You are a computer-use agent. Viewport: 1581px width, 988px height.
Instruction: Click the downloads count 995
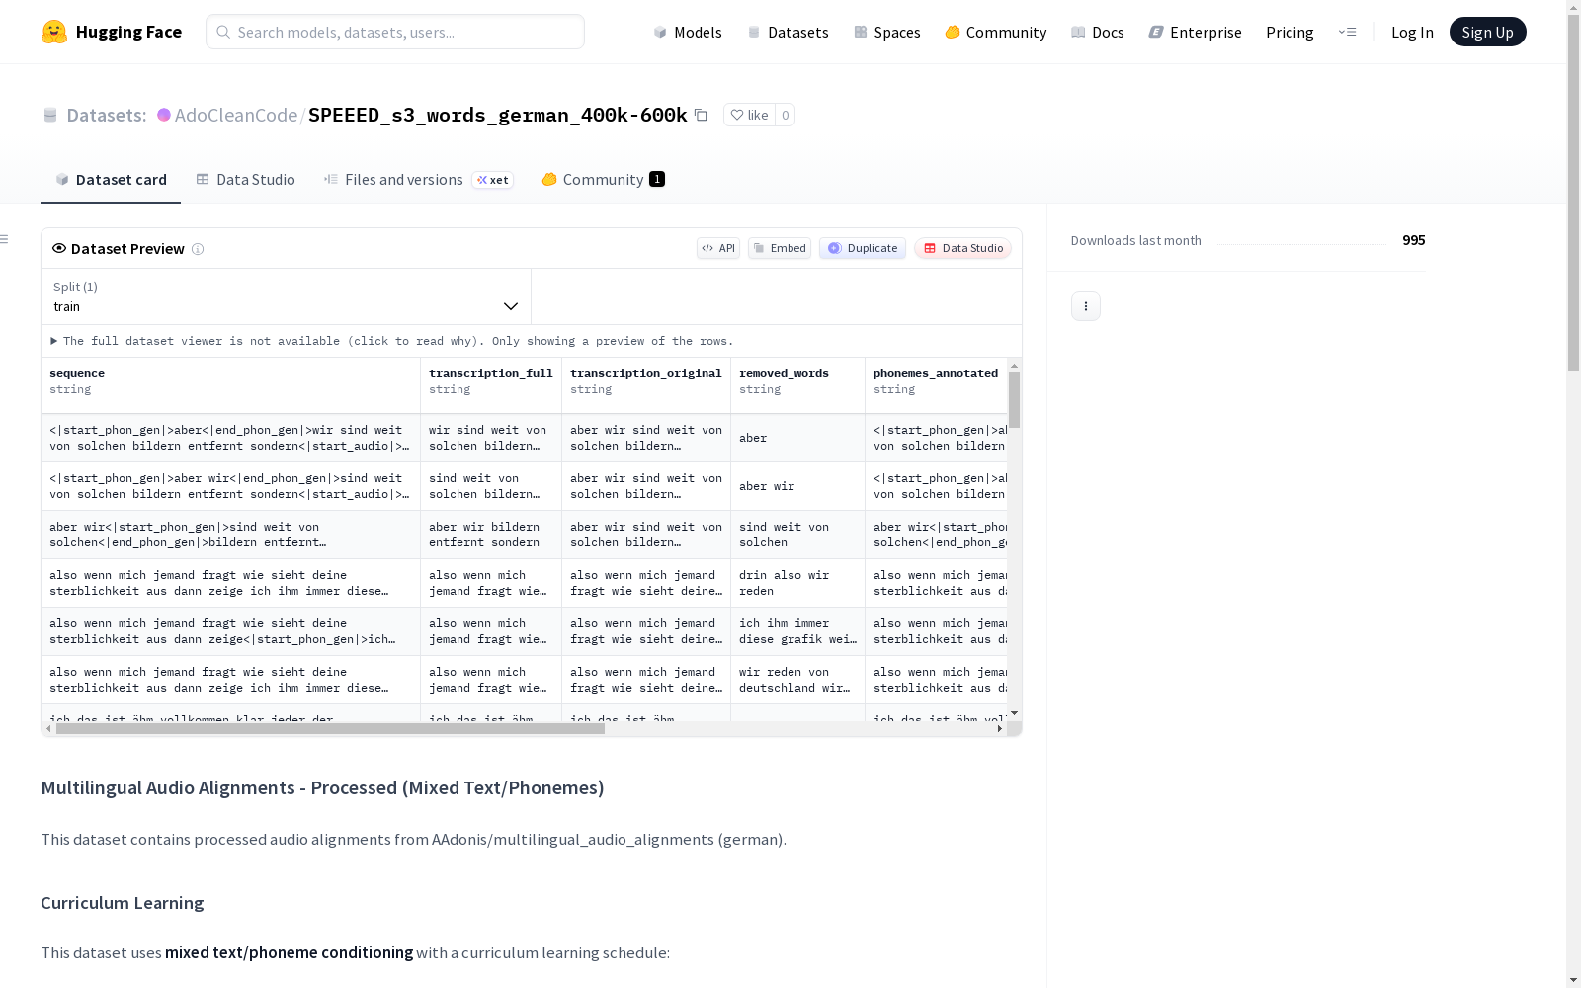pos(1413,240)
